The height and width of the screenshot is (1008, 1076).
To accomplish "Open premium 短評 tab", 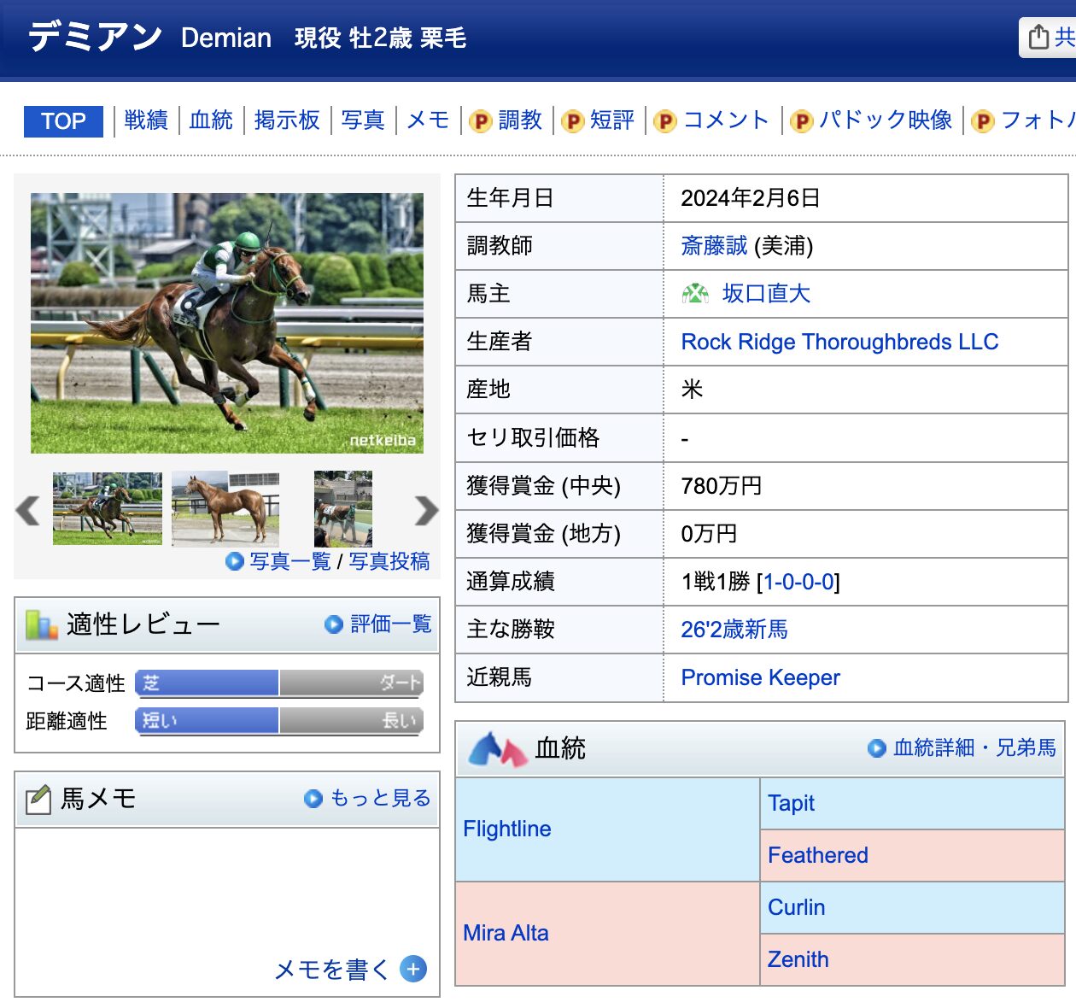I will 612,120.
